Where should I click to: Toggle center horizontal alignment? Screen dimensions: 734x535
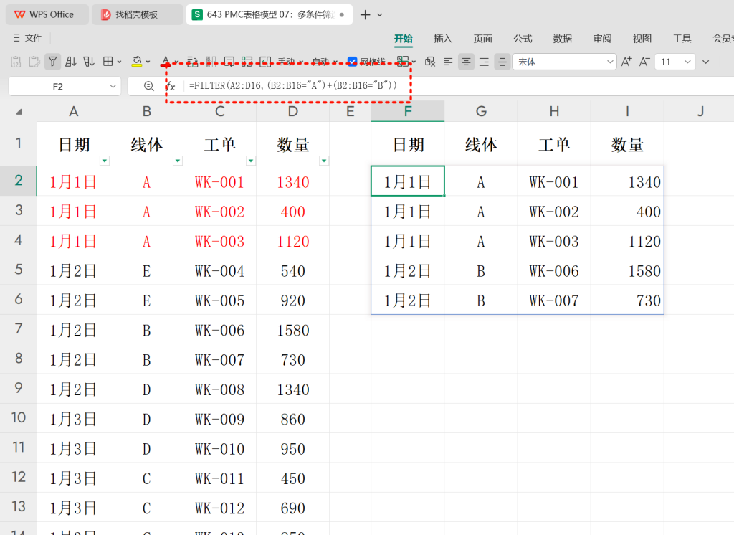coord(466,62)
